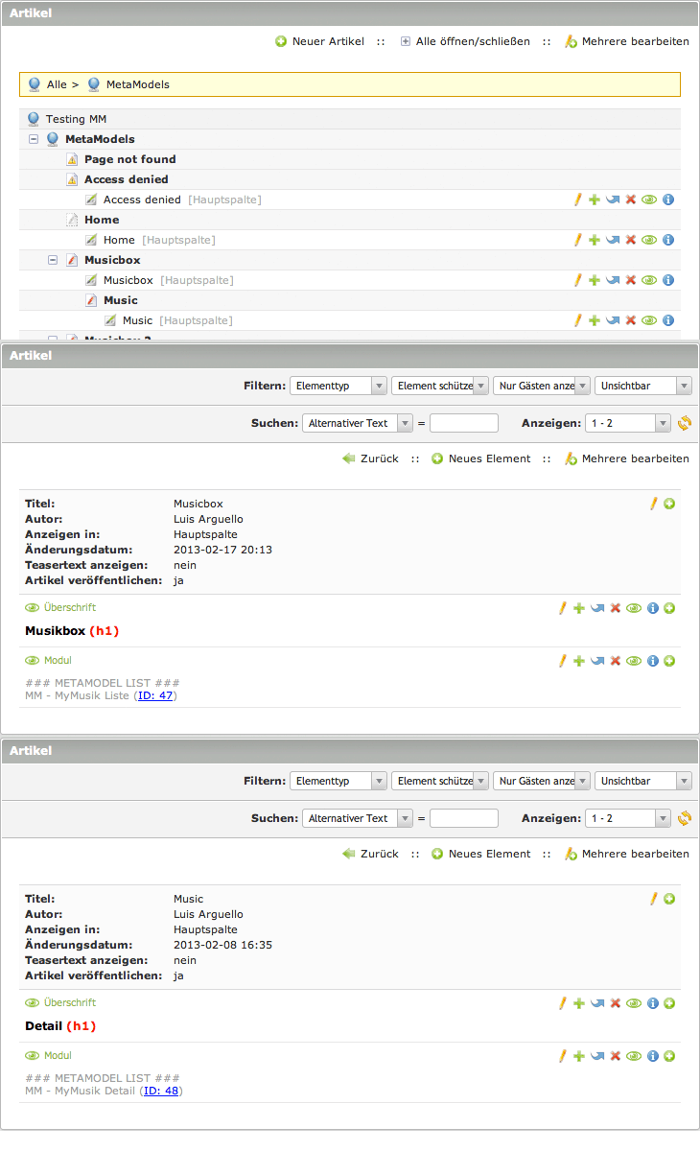Edit the Access denied article via pencil icon

(577, 200)
